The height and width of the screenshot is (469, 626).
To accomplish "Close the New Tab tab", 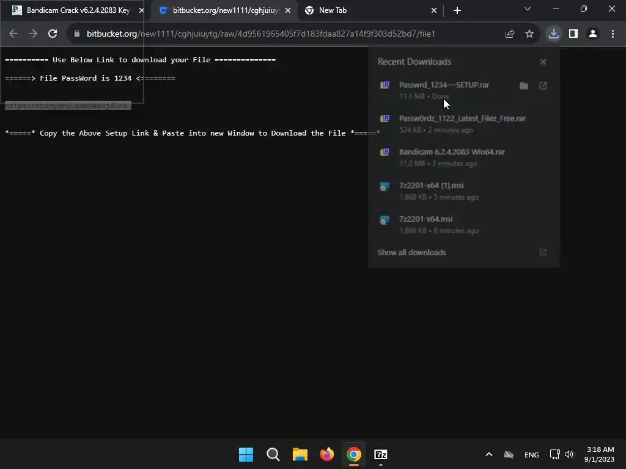I will [434, 10].
